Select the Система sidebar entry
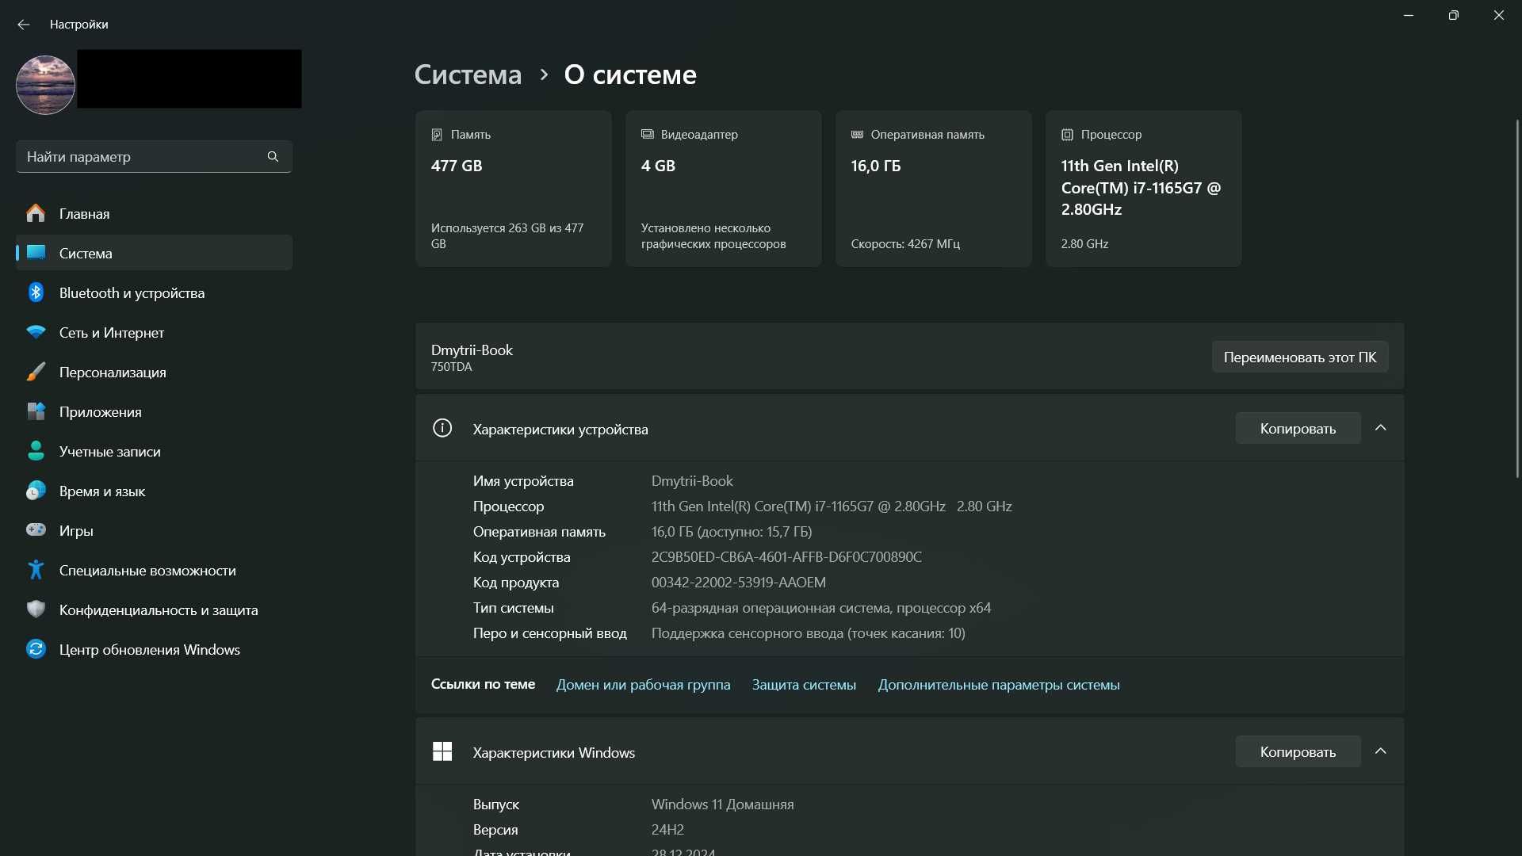Screen dimensions: 1522x856 click(154, 253)
